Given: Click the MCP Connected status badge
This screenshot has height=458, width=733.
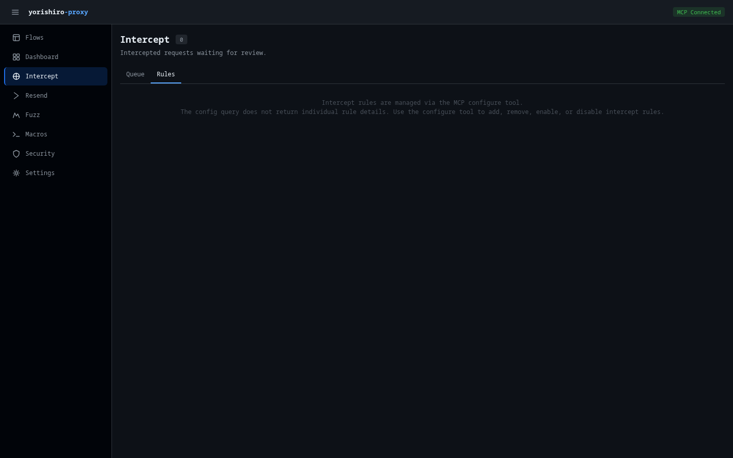Looking at the screenshot, I should [698, 12].
